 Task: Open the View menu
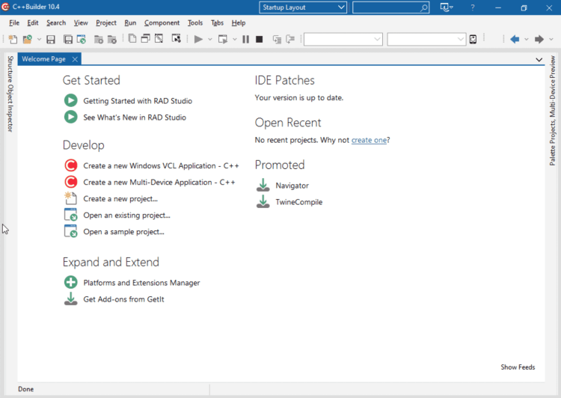tap(81, 23)
